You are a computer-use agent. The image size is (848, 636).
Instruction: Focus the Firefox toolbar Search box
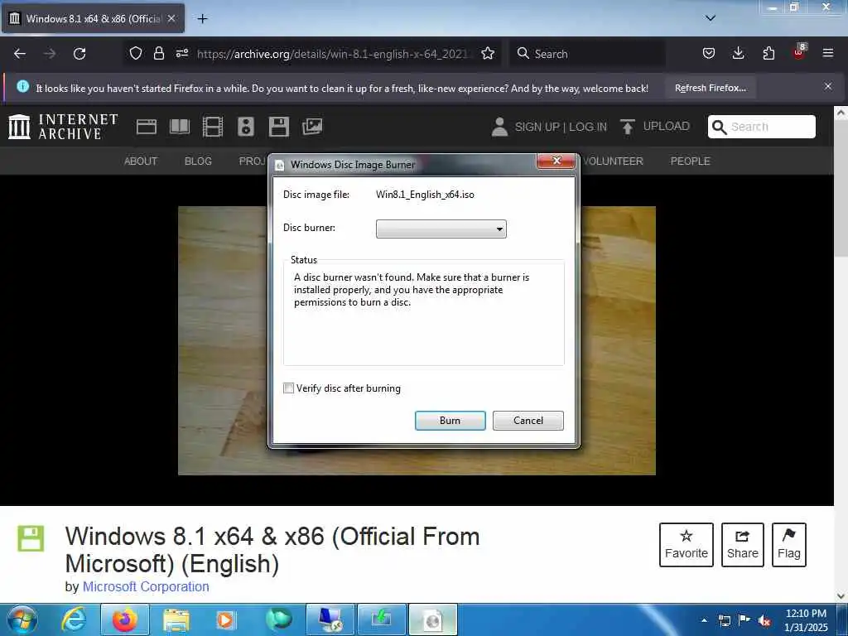[587, 54]
